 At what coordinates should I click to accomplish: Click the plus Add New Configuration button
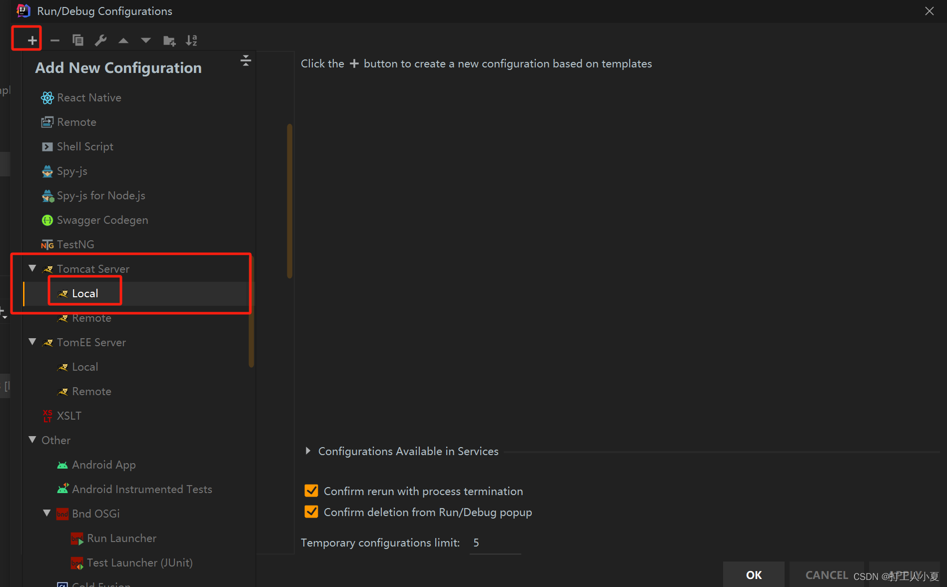point(32,40)
